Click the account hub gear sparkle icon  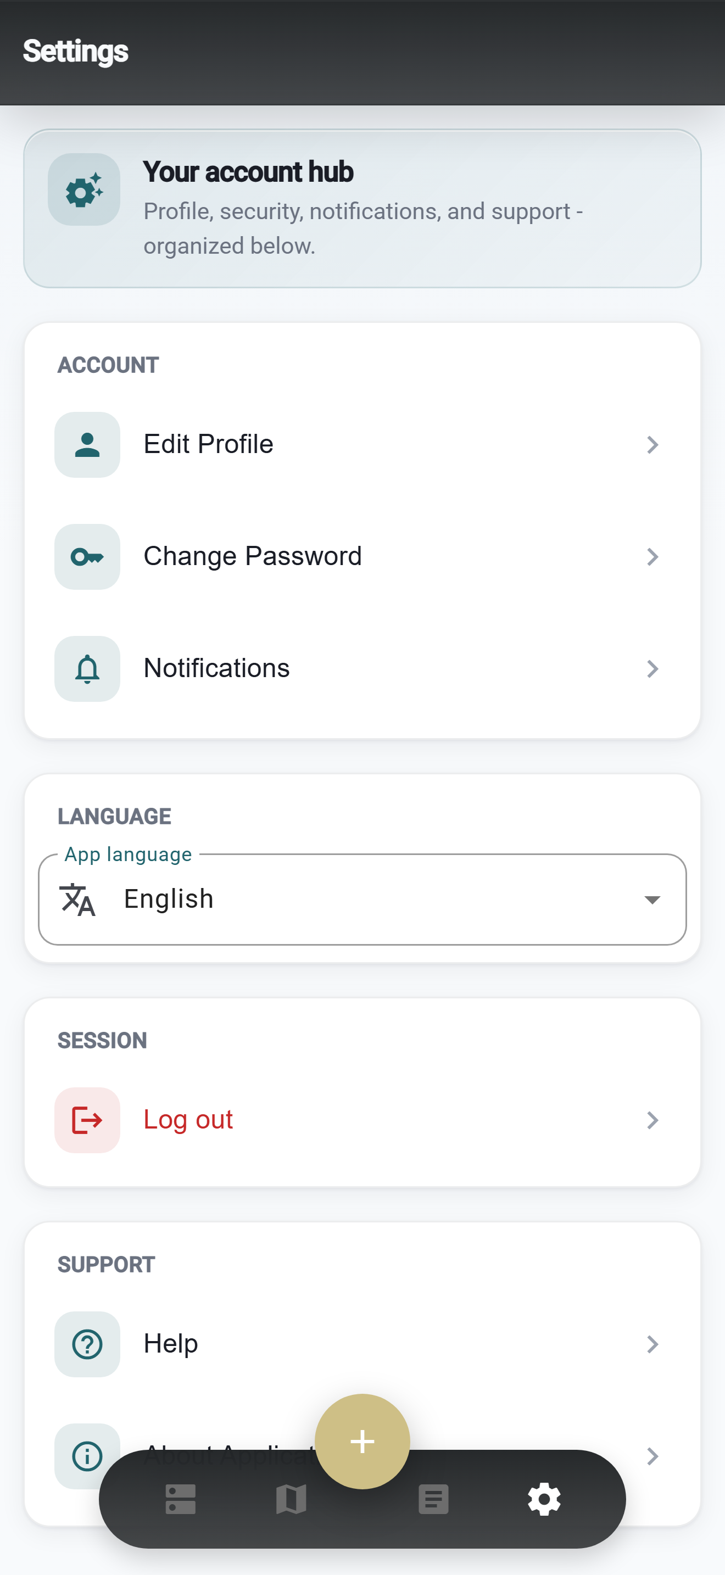[85, 189]
